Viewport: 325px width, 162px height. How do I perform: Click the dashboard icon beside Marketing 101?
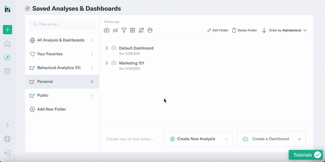click(x=114, y=63)
